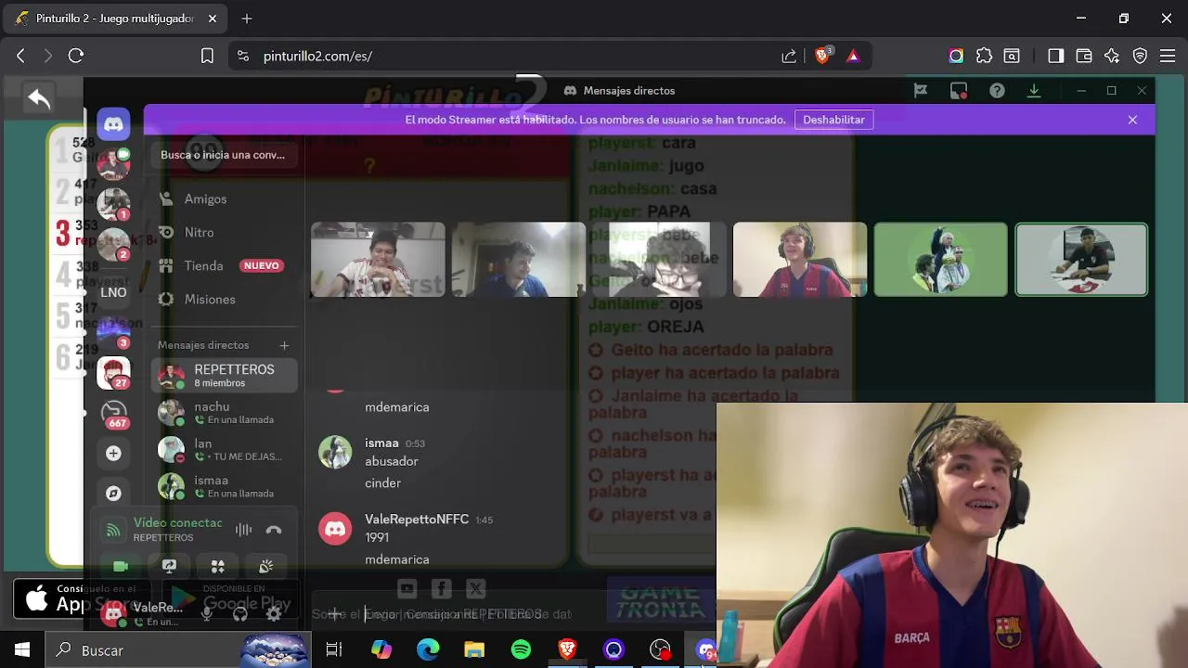Reload the pinturillo2.com page
Viewport: 1188px width, 668px height.
(x=76, y=56)
